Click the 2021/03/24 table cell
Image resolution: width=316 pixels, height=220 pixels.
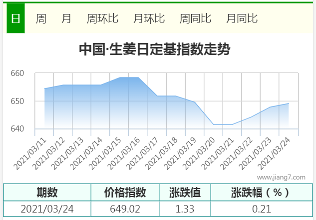click(47, 209)
